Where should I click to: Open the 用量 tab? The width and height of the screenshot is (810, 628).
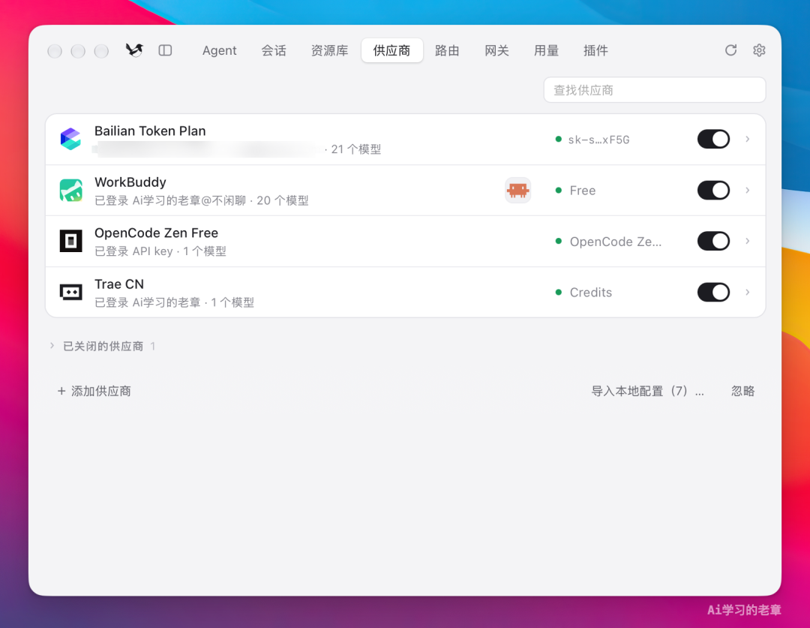click(547, 50)
